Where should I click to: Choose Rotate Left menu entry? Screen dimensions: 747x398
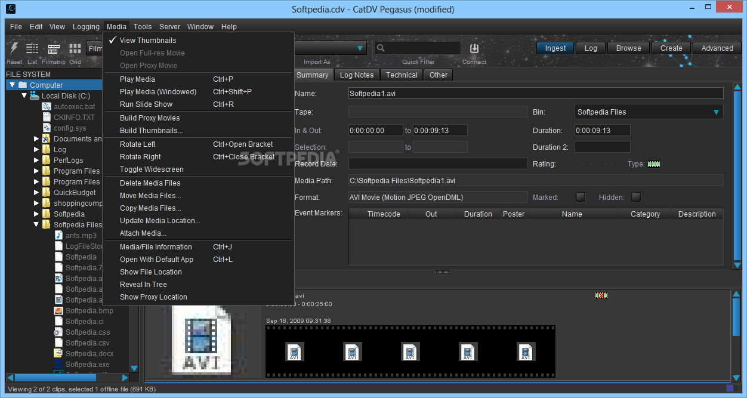(199, 144)
